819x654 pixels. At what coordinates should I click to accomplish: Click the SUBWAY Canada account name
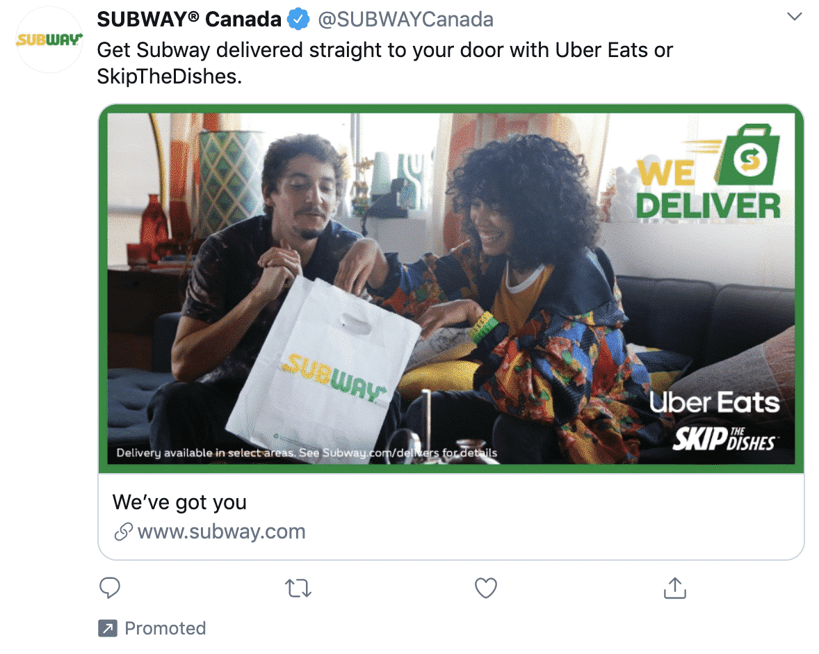(x=189, y=19)
